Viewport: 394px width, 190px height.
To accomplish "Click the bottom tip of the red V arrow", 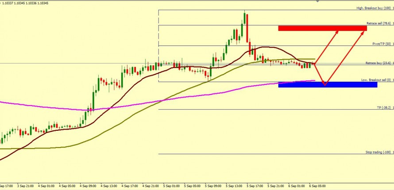I will pyautogui.click(x=325, y=85).
